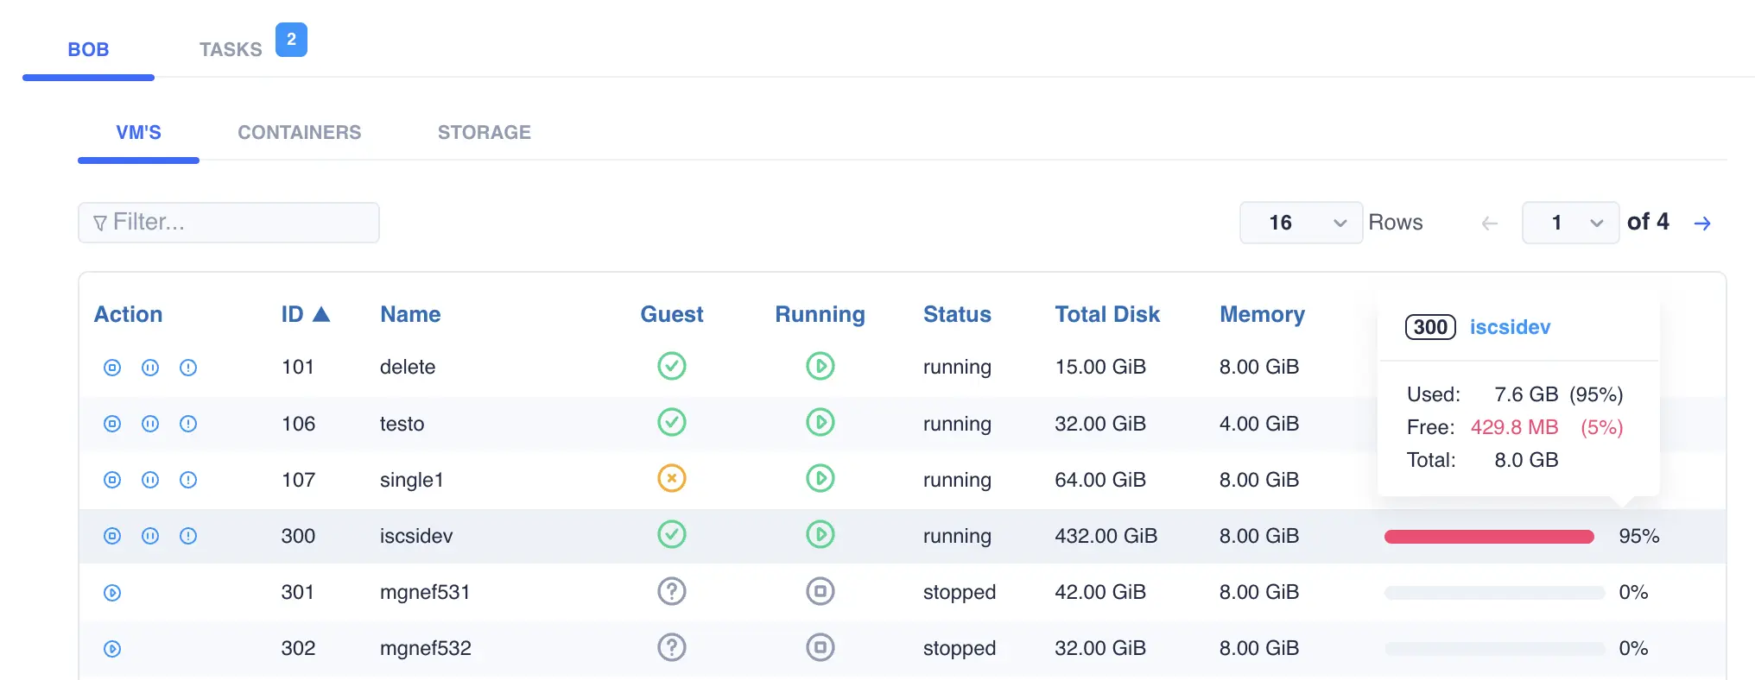Screen dimensions: 1755x680
Task: Click the exclamation action icon for iscsidev
Action: point(188,536)
